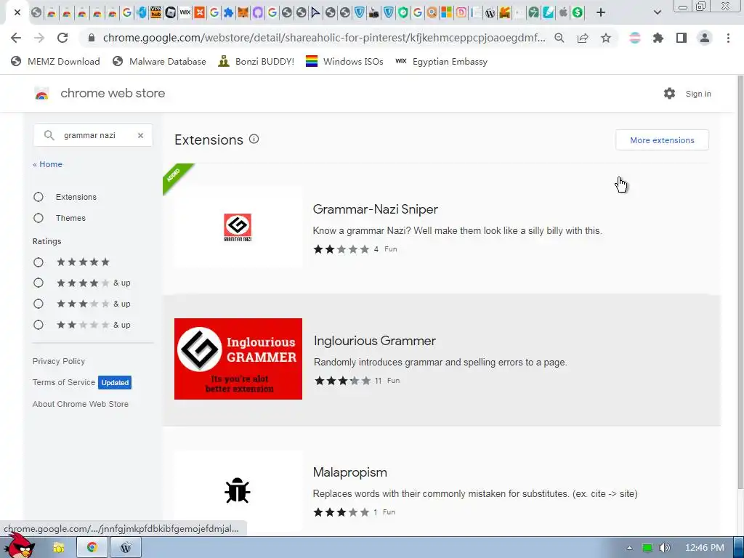Open Malware Database bookmark
The image size is (744, 558).
pos(159,61)
